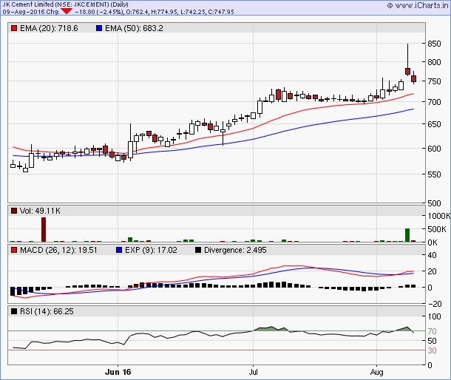Click the 750 price axis label
The height and width of the screenshot is (380, 451).
434,81
